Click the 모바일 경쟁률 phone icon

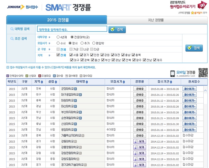click(x=173, y=73)
